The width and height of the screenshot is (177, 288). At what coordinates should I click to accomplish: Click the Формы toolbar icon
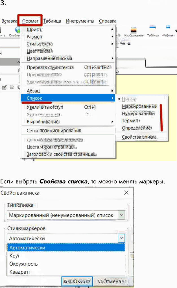click(x=168, y=31)
